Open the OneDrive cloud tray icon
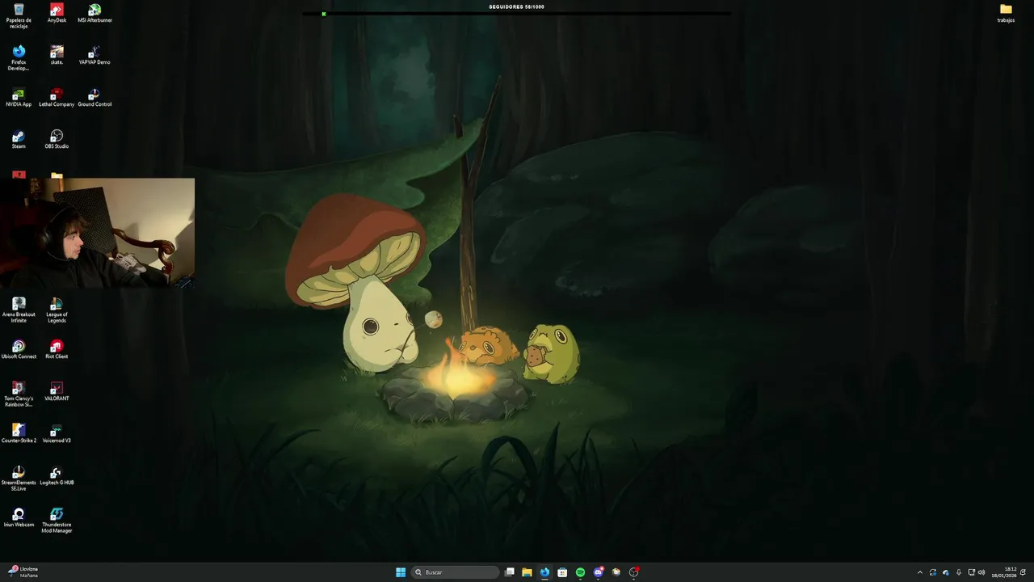Screen dimensions: 1034x582 click(x=946, y=572)
